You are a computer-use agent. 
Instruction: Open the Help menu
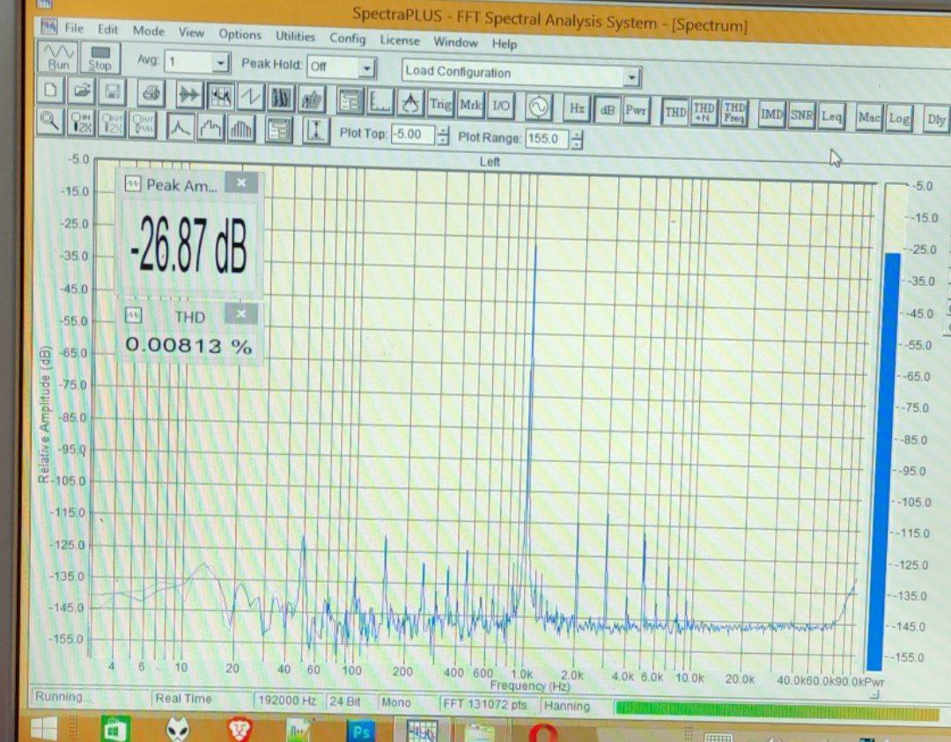pyautogui.click(x=504, y=44)
